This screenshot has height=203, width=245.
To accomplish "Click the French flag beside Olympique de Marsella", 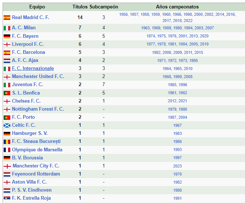I will 7,150.
